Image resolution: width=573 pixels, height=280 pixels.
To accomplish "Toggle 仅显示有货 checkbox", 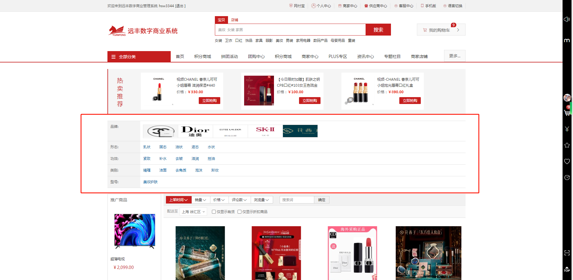I will click(x=214, y=212).
